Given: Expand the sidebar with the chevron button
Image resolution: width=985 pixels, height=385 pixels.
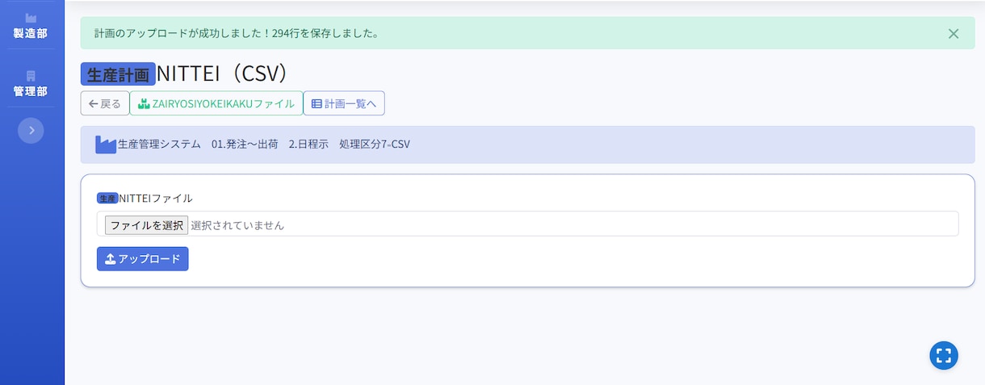Looking at the screenshot, I should pyautogui.click(x=31, y=130).
